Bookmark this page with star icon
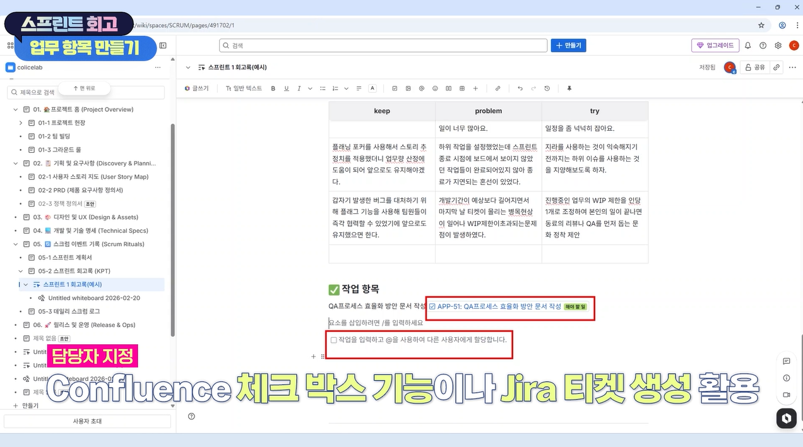This screenshot has width=803, height=447. click(761, 25)
